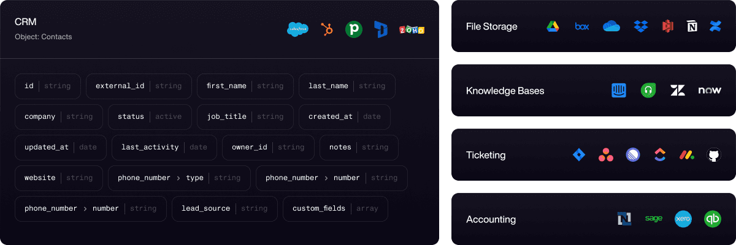Click the Zoho logo

pyautogui.click(x=412, y=29)
